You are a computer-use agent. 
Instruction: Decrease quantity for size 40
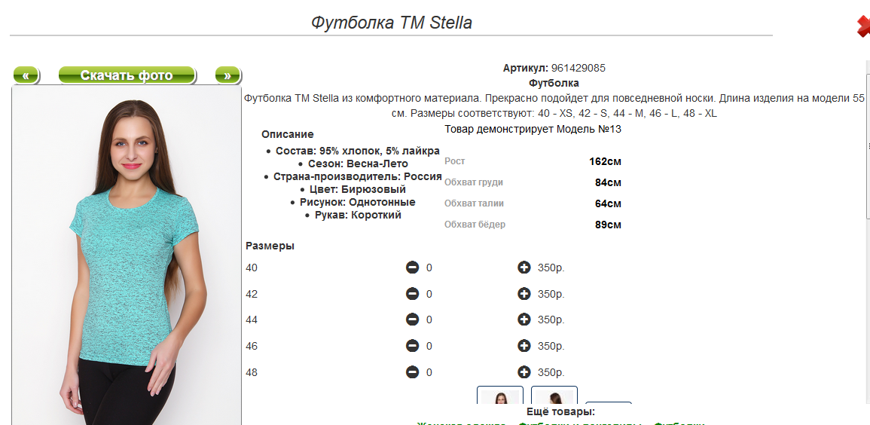(x=412, y=268)
